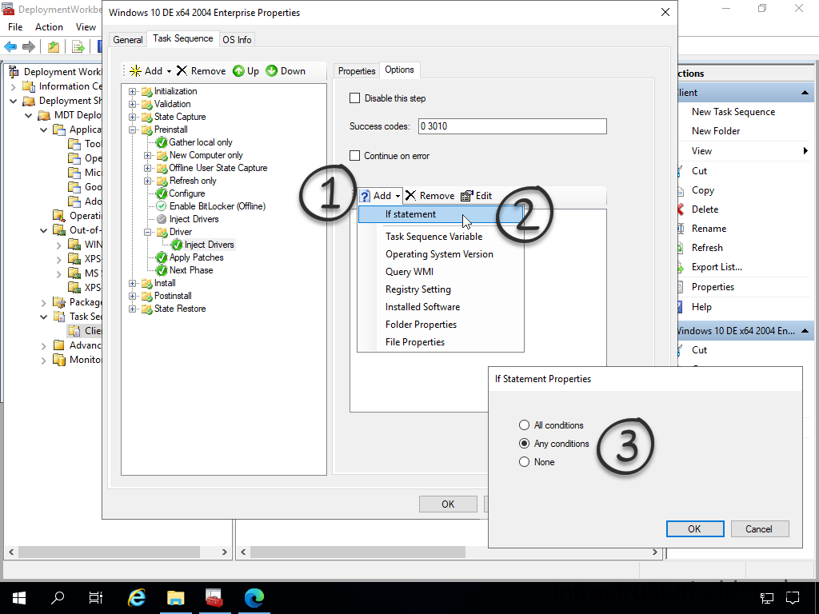Click the green Up arrow icon
819x614 pixels.
(x=238, y=71)
